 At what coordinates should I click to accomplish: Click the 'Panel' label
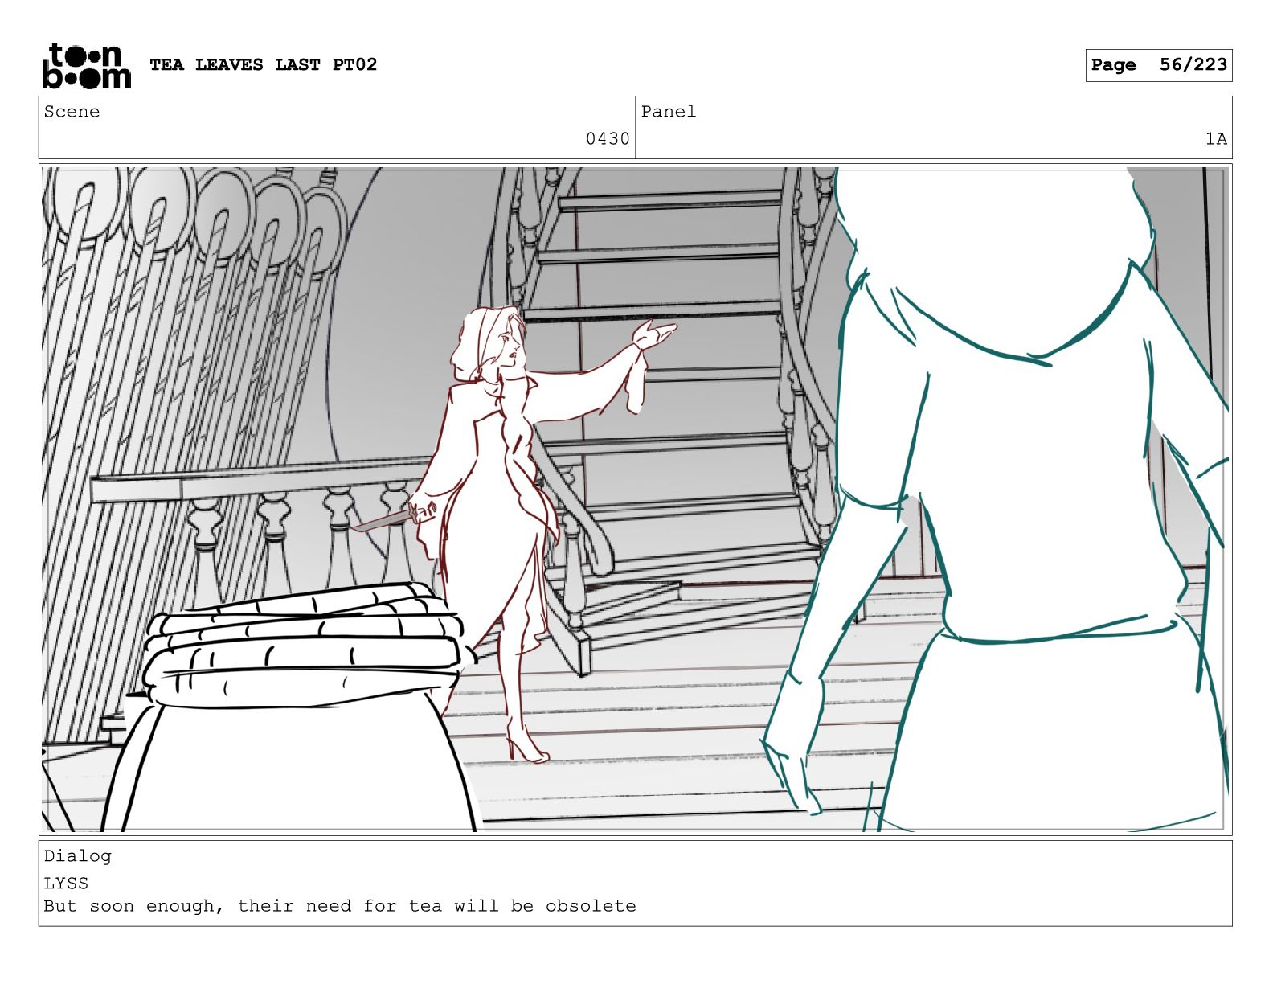[669, 112]
